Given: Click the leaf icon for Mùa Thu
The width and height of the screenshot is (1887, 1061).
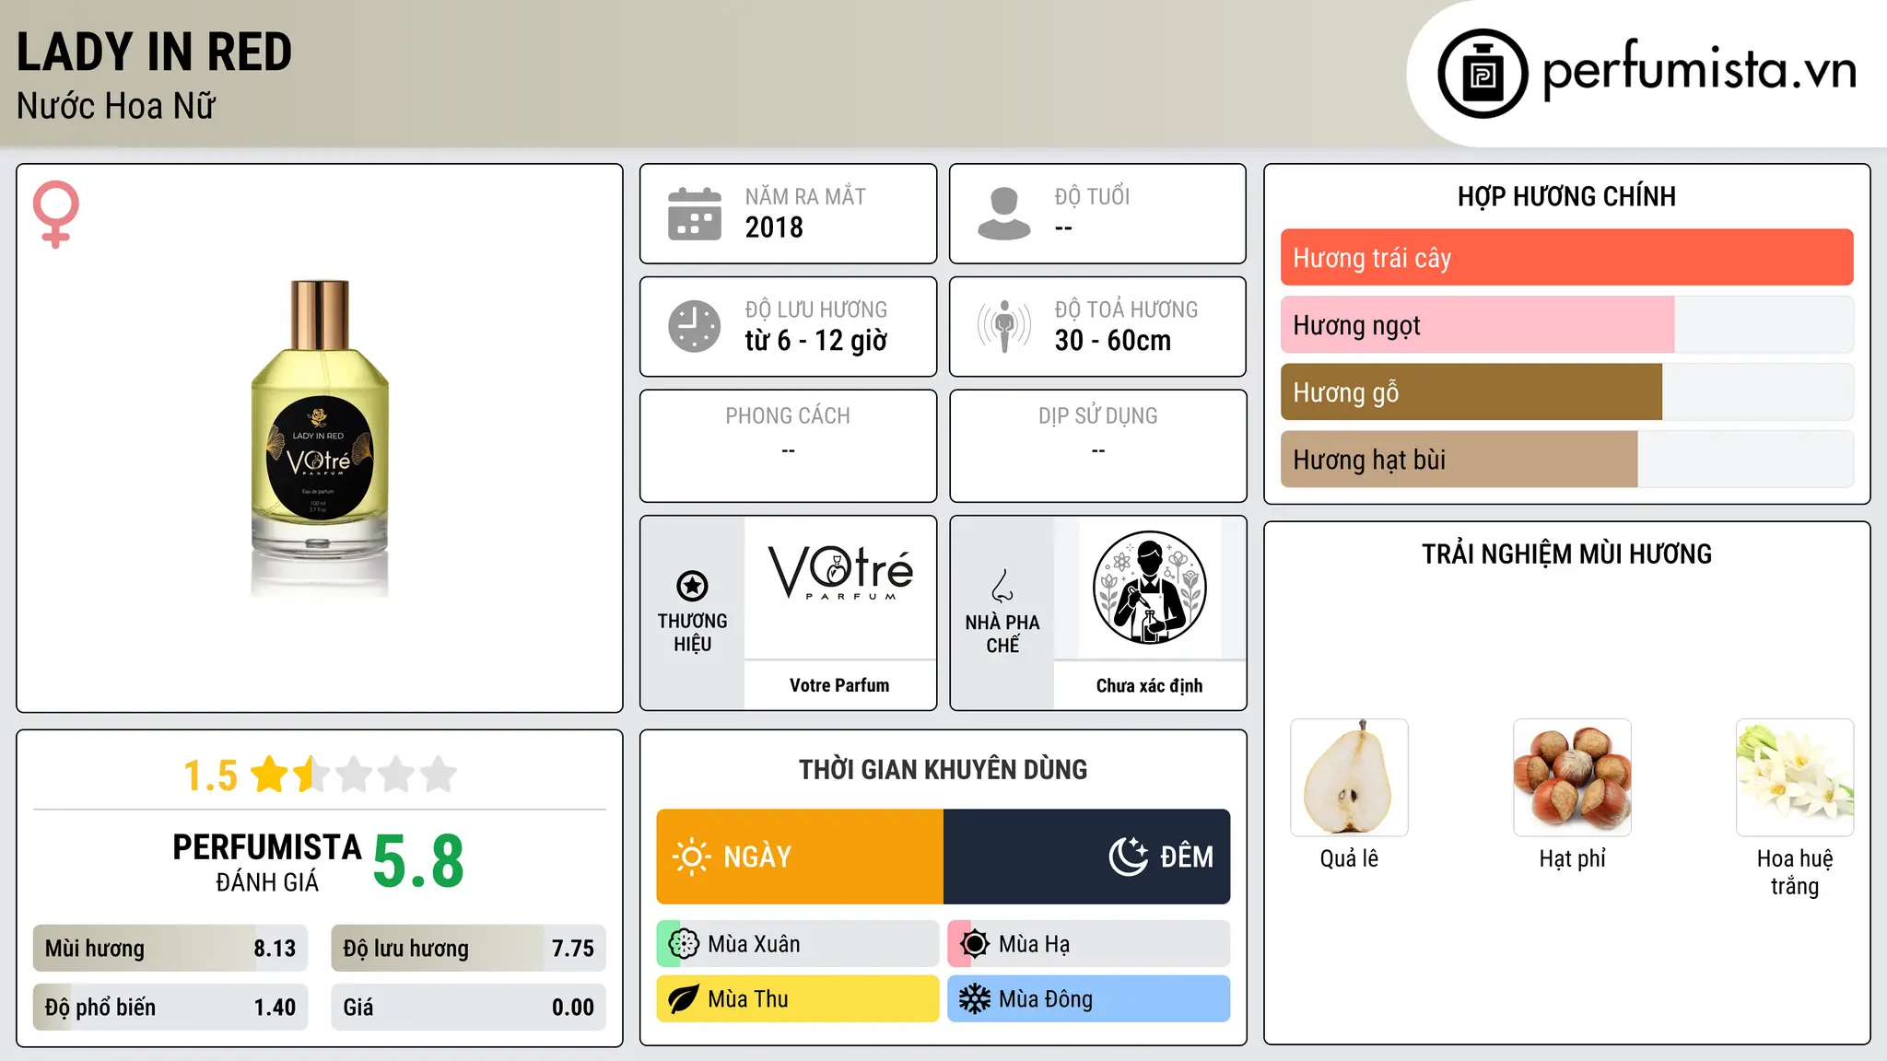Looking at the screenshot, I should (684, 999).
